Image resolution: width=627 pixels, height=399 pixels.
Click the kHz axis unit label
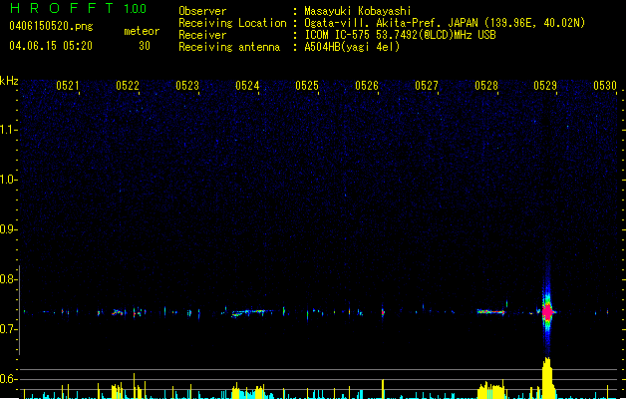click(x=9, y=81)
